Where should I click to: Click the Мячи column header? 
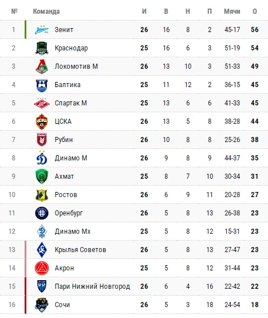(232, 11)
